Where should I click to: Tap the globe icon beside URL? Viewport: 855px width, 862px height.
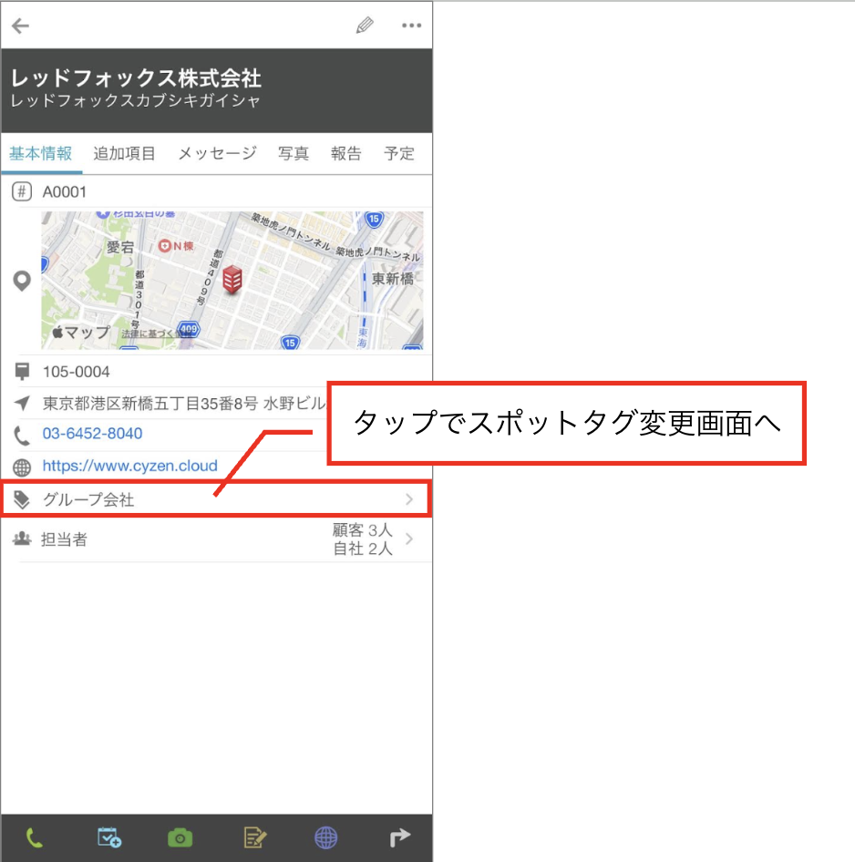point(22,467)
